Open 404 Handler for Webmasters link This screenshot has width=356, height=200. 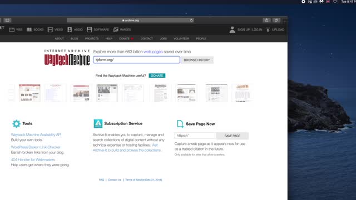33,159
